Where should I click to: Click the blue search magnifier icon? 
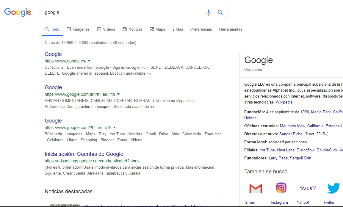[220, 12]
